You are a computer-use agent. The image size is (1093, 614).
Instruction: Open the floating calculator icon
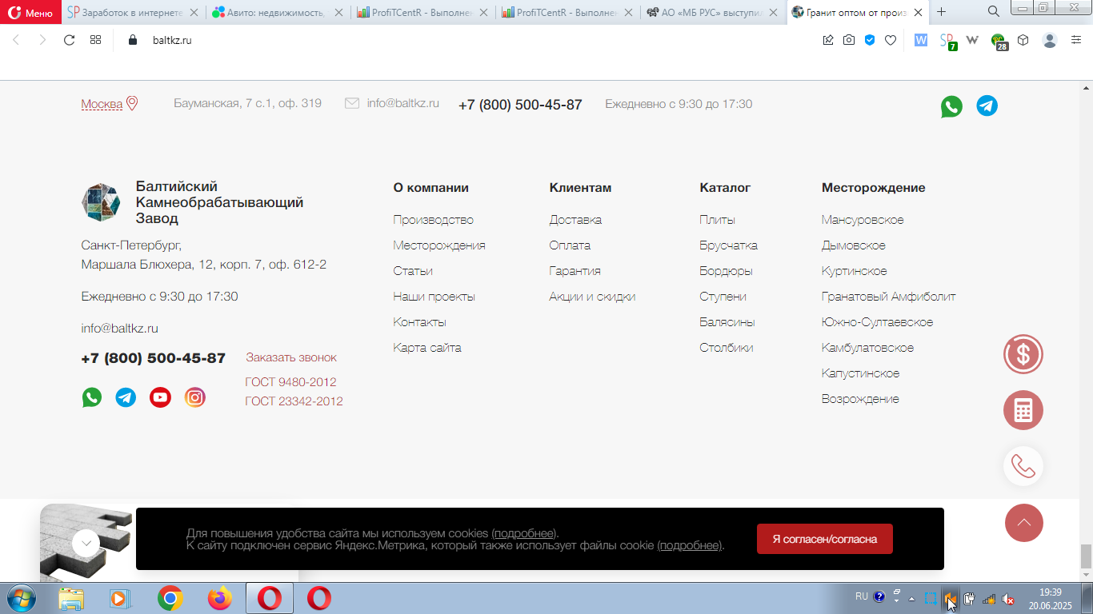pos(1023,410)
